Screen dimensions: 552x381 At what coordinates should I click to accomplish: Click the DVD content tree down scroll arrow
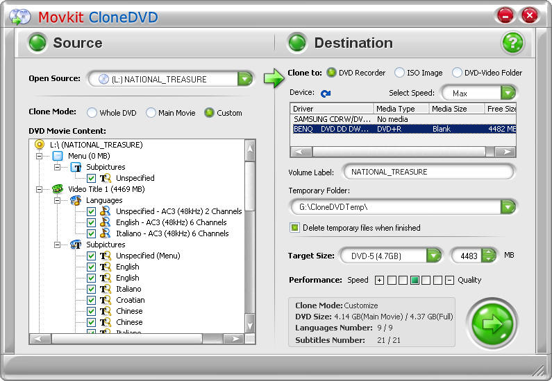coord(249,324)
